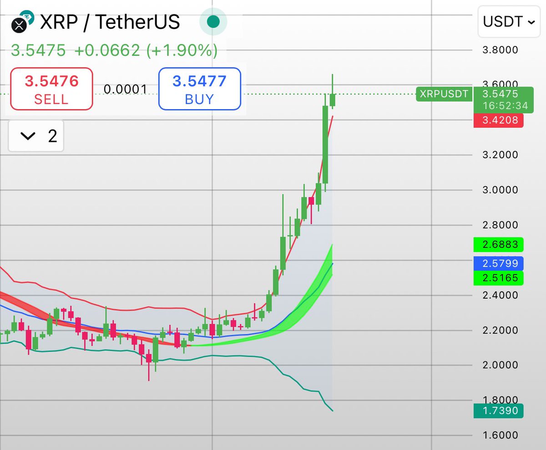
Task: Click the green market status dot
Action: 213,22
